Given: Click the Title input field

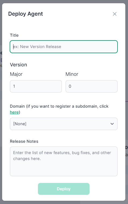Looking at the screenshot, I should (x=64, y=47).
